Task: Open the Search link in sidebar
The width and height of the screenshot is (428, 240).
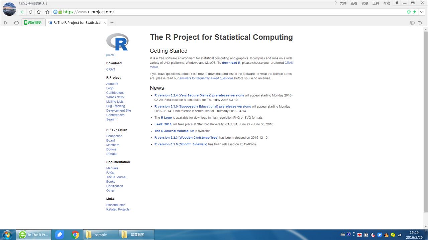Action: tap(111, 119)
